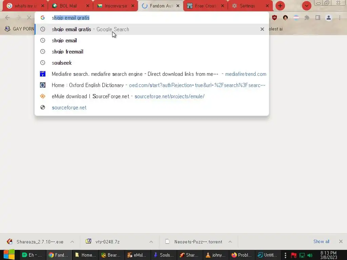Switch to the Shareaza taskbar button
Screen dimensions: 347x260
[x=189, y=255]
